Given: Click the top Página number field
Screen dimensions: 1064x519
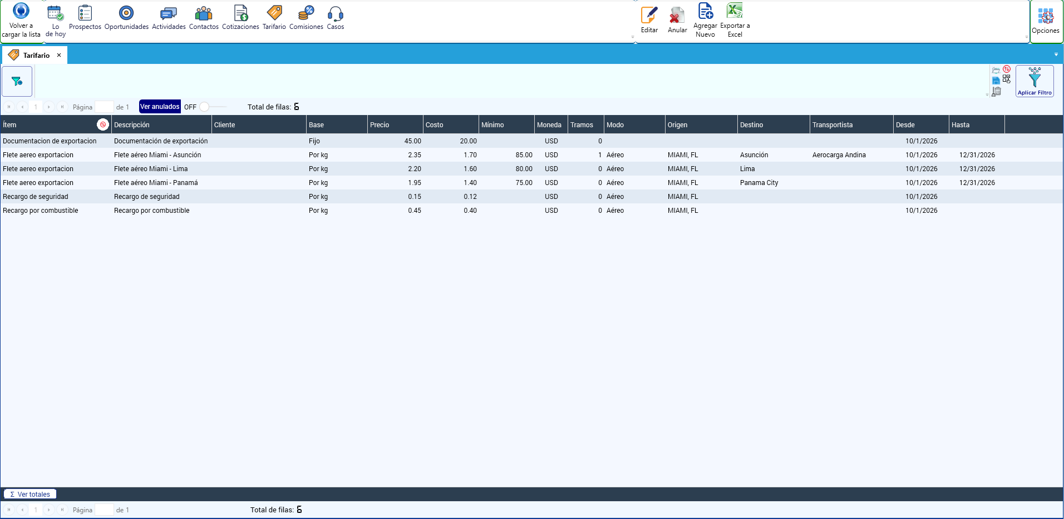Looking at the screenshot, I should [x=104, y=107].
